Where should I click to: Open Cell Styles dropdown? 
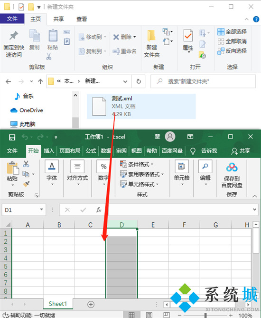139,184
